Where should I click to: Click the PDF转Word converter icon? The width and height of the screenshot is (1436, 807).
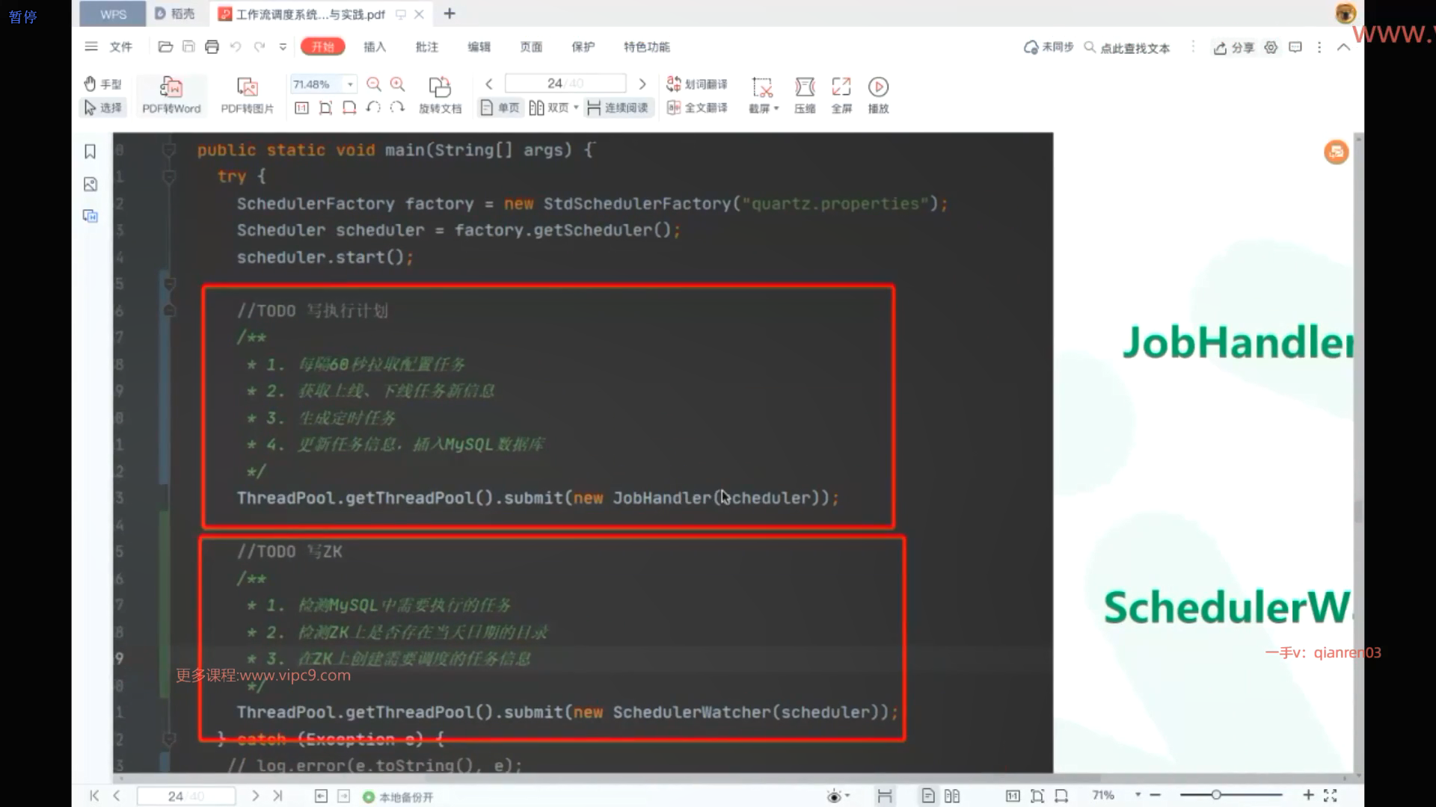click(x=171, y=87)
